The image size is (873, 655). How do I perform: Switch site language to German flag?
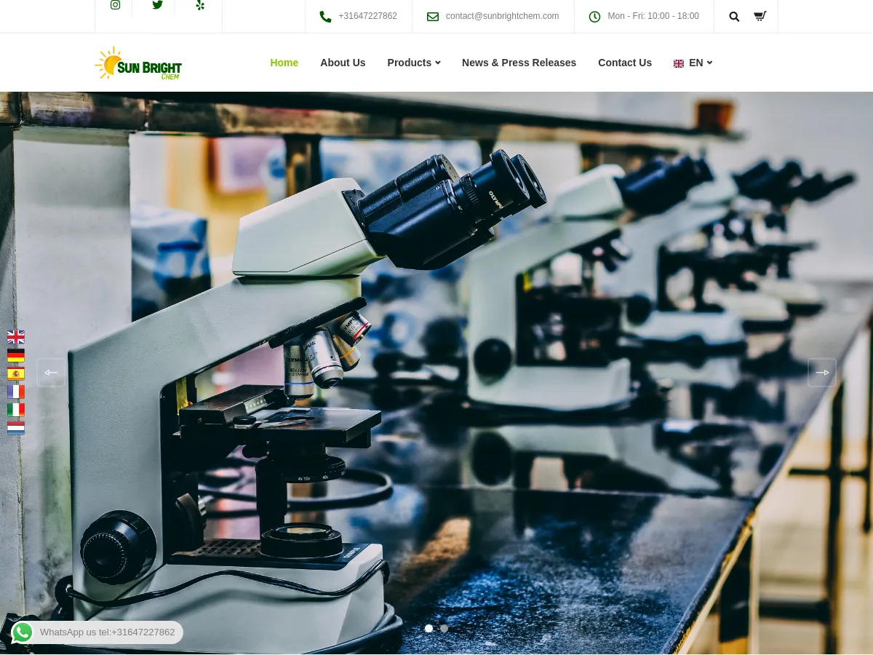(x=16, y=355)
